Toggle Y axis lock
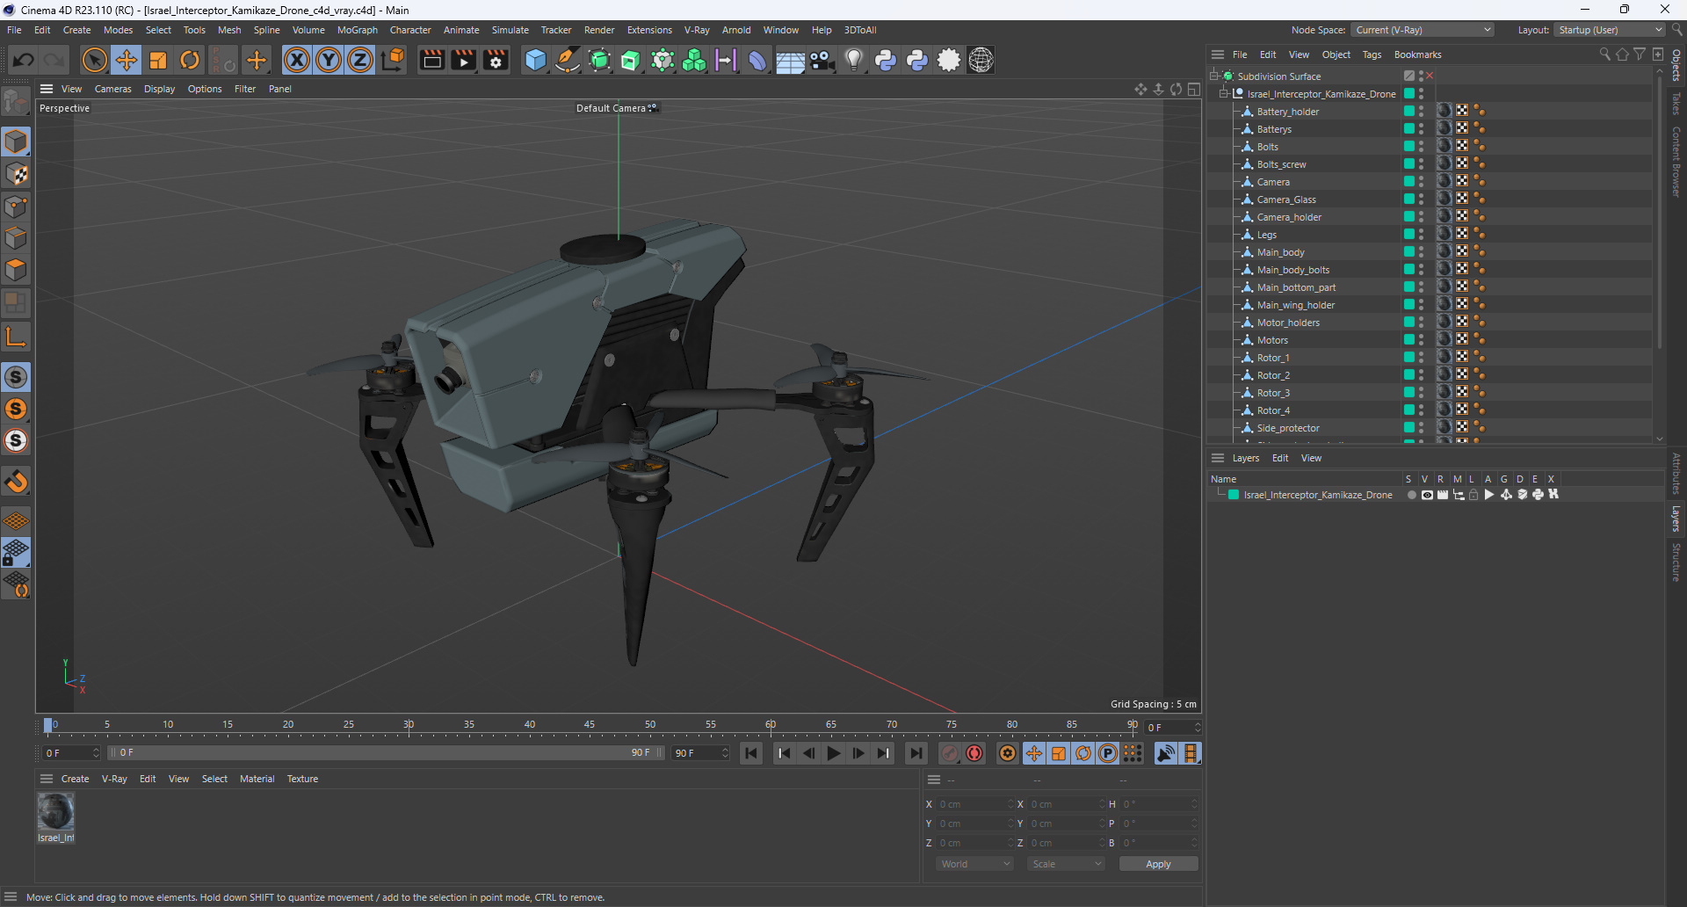This screenshot has width=1687, height=907. [x=329, y=60]
